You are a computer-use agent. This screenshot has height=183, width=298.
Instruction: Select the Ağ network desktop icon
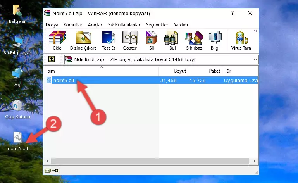(x=17, y=78)
